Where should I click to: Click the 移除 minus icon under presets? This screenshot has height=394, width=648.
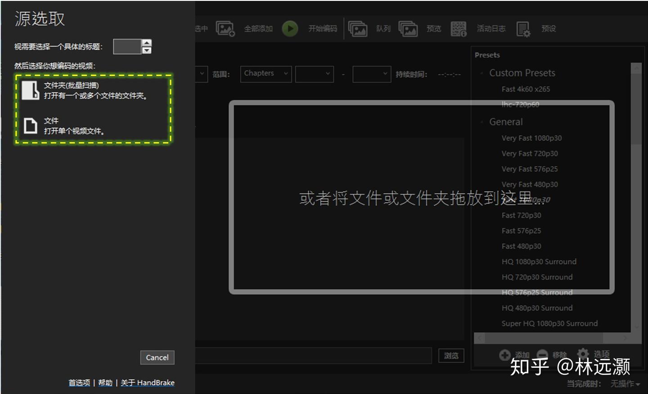pos(542,355)
